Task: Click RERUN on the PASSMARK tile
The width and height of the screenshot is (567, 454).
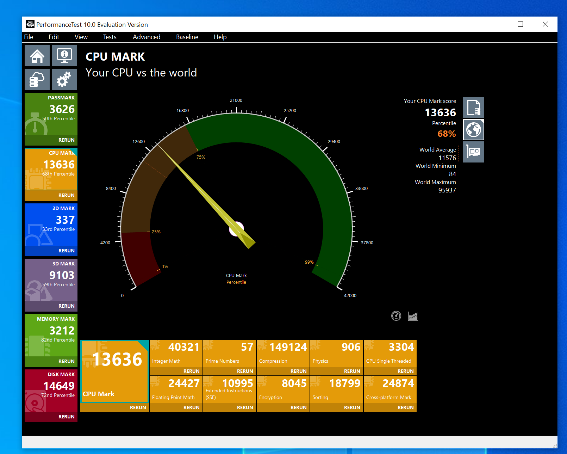Action: click(x=67, y=140)
